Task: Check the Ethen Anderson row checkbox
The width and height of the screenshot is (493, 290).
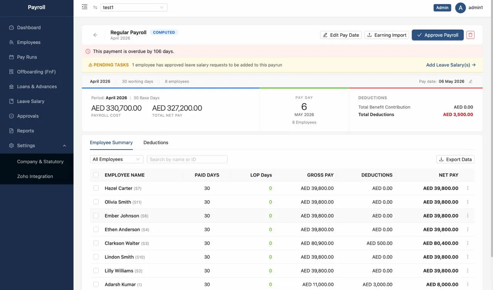Action: [96, 229]
